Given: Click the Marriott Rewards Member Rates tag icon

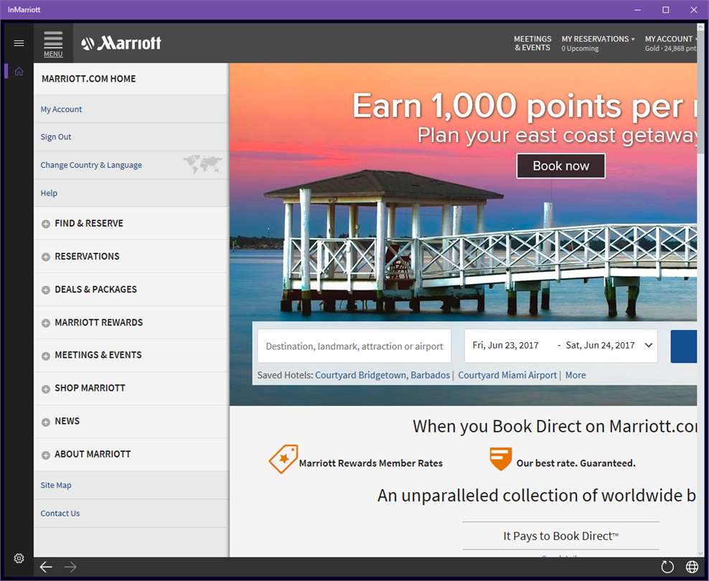Looking at the screenshot, I should tap(283, 458).
